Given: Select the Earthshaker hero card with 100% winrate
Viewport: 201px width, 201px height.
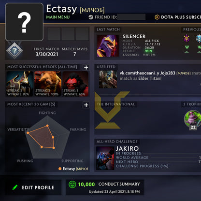Looking at the screenshot, I should point(48,84).
